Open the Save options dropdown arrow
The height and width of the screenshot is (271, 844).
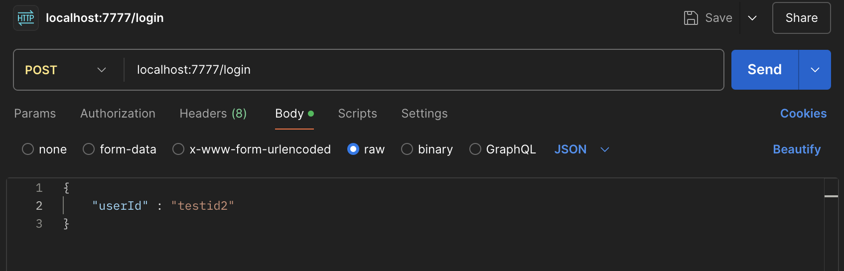point(752,18)
